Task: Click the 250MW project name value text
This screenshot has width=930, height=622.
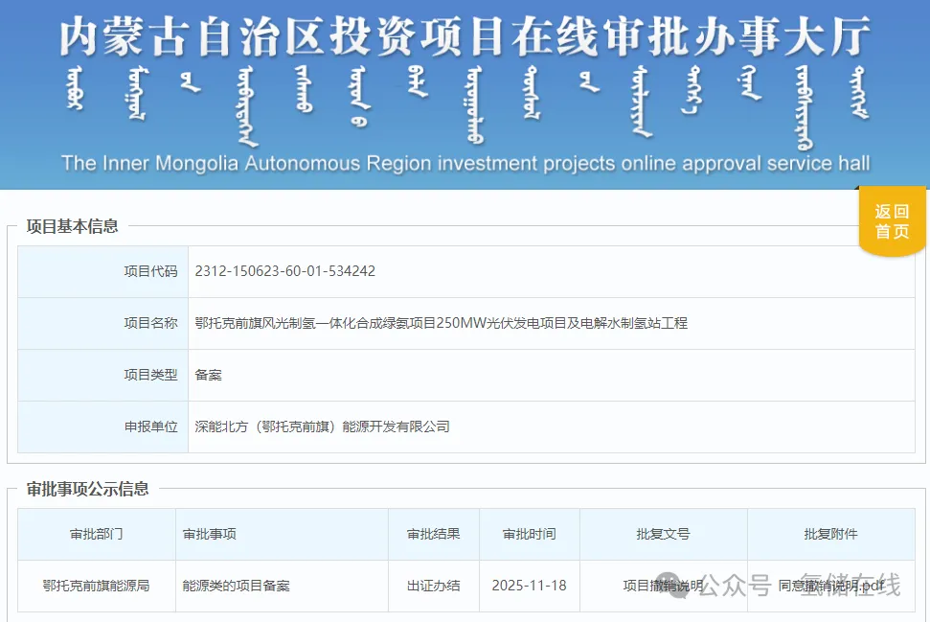Action: [441, 323]
